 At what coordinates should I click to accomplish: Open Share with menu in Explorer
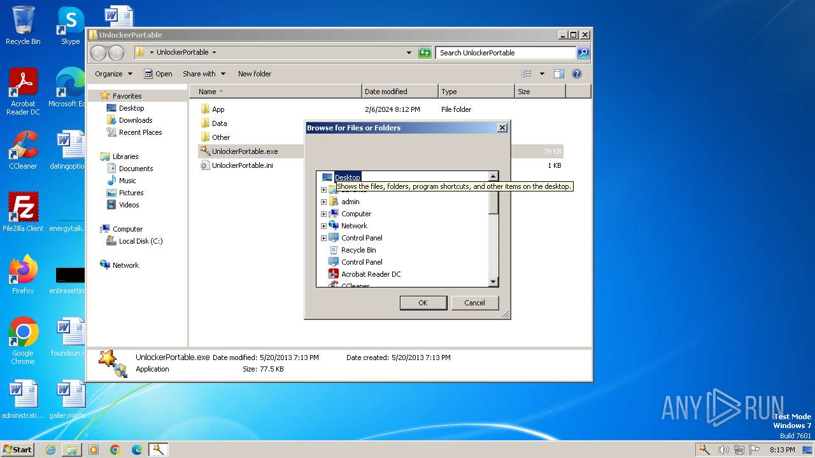tap(204, 74)
